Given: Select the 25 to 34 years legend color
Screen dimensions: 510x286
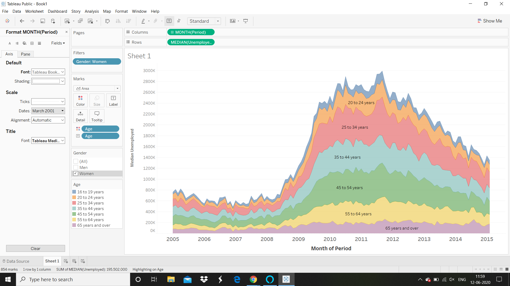Looking at the screenshot, I should pos(74,203).
